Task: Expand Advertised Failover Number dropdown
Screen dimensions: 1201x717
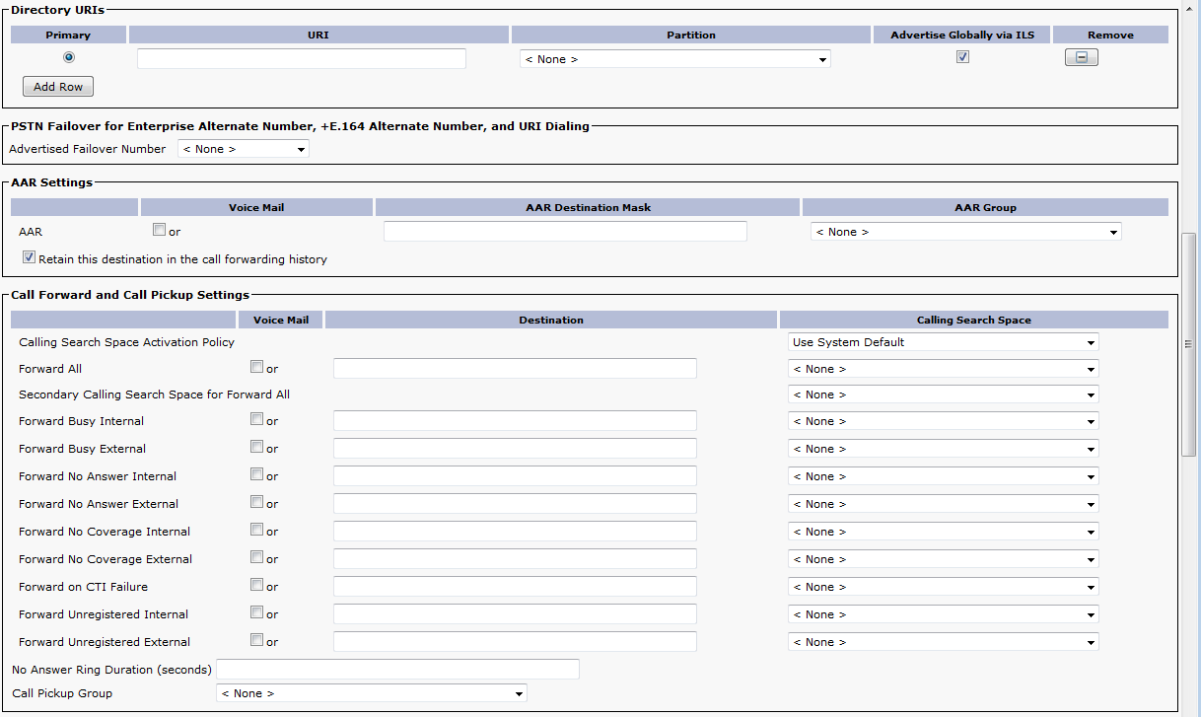Action: [x=244, y=149]
